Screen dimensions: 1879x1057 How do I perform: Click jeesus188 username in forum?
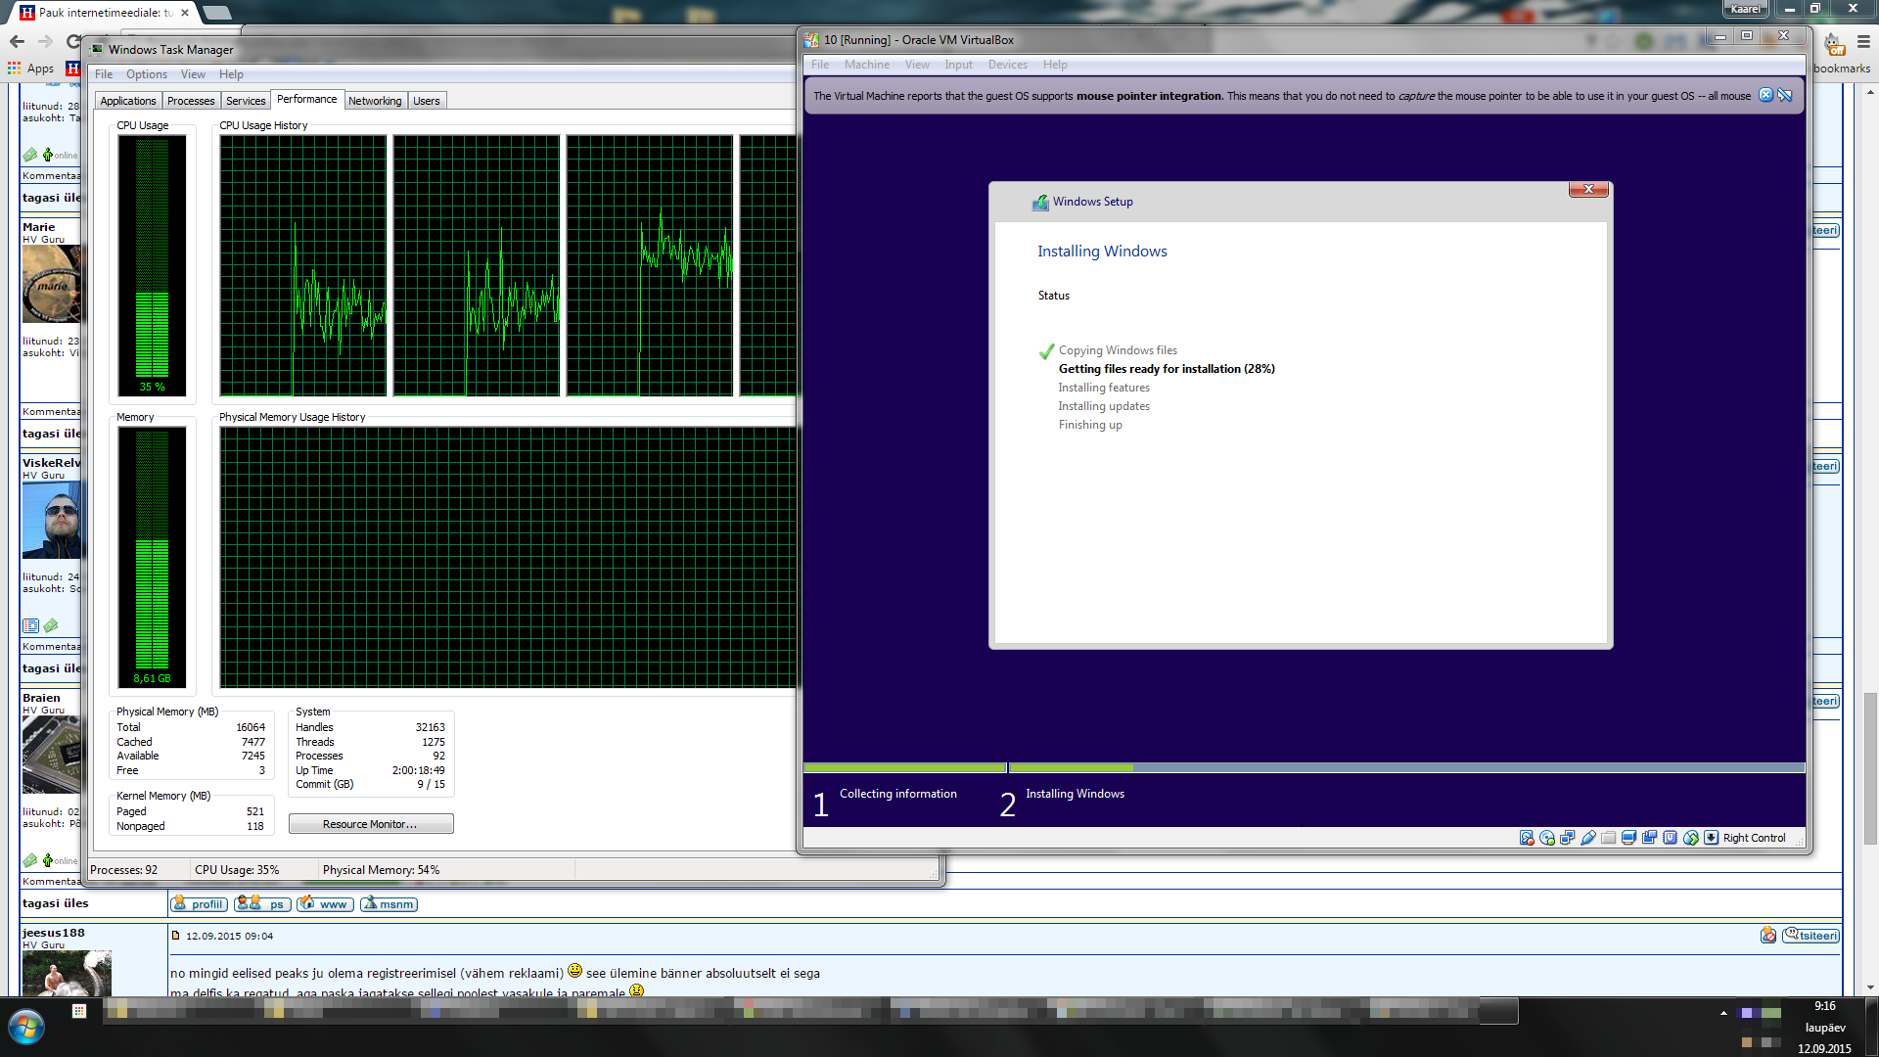[54, 933]
